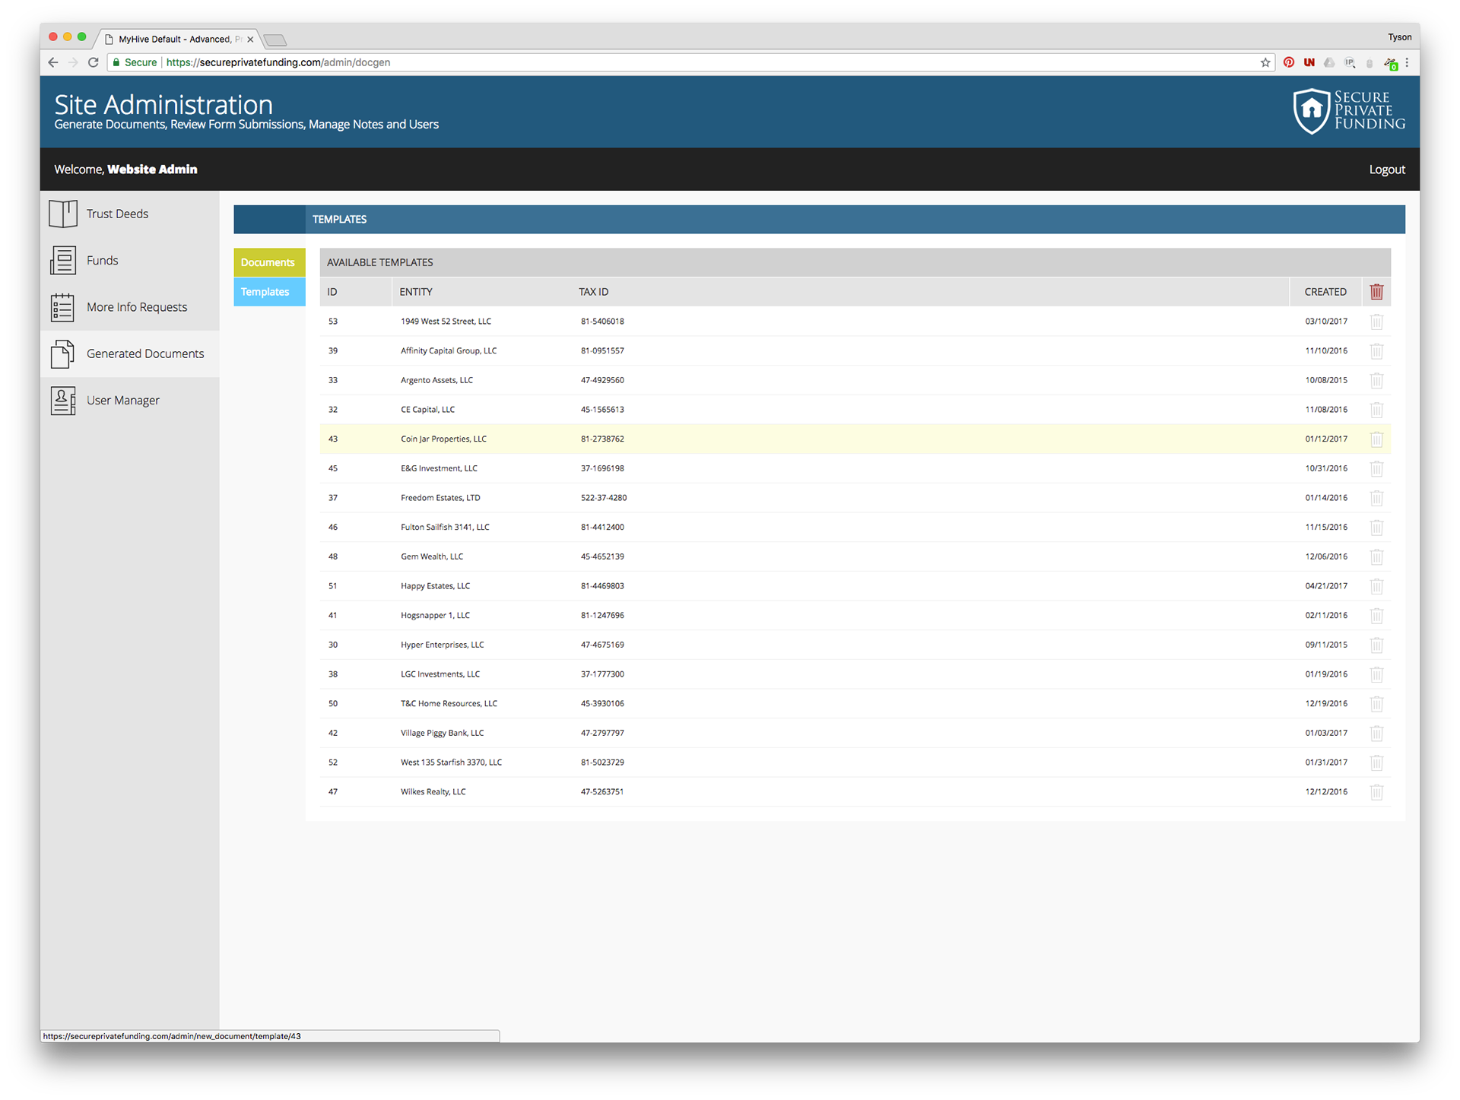Delete the Hyper Enterprises, LLC template
This screenshot has width=1460, height=1100.
(1376, 645)
